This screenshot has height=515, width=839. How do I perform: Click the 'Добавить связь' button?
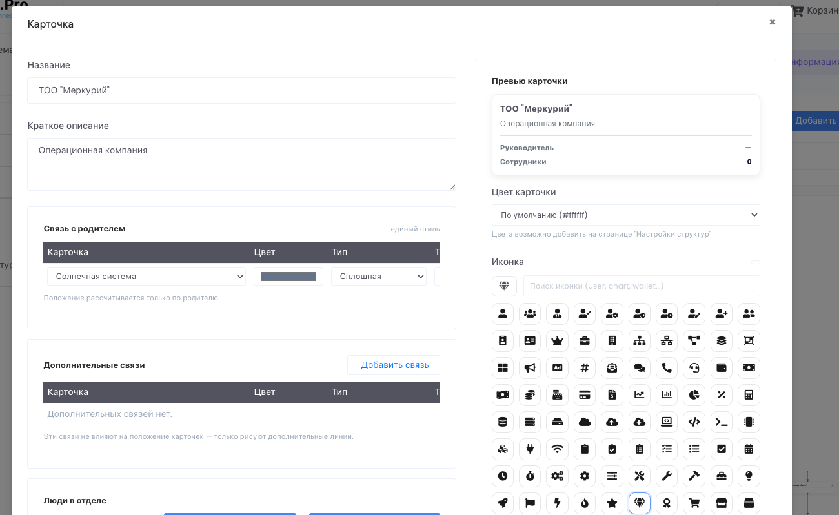click(394, 365)
